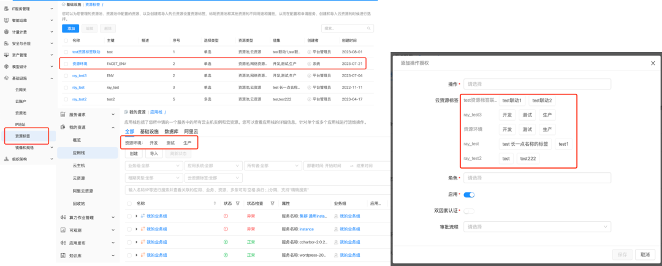Click the 组织架构 sidebar icon
The image size is (662, 266).
[x=6, y=159]
